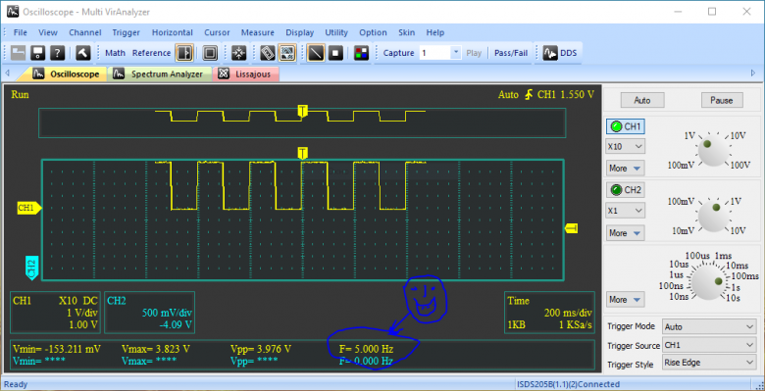Select the dots draw mode square icon
Image resolution: width=765 pixels, height=391 pixels.
pyautogui.click(x=335, y=53)
